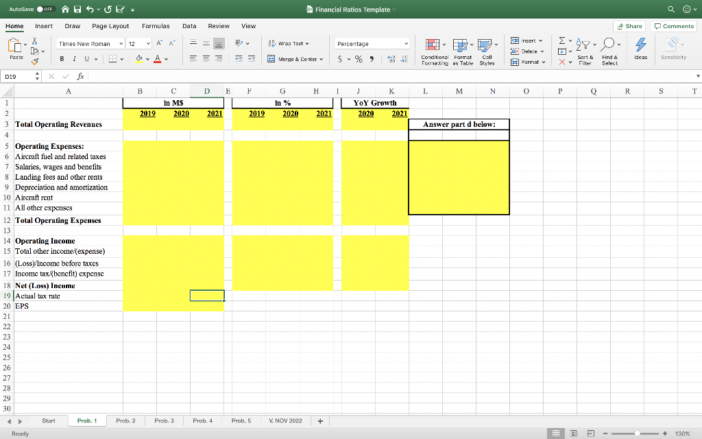Click the Paste clipboard icon
Image resolution: width=702 pixels, height=439 pixels.
[15, 45]
